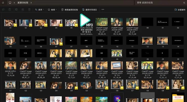Select the black image named 00
Screen dimensions: 187x102
[147, 23]
